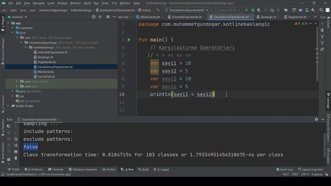
Task: Rerun program icon in Run panel
Action: pos(9,126)
